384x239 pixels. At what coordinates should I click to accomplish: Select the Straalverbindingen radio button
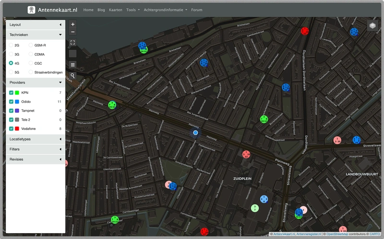(31, 72)
